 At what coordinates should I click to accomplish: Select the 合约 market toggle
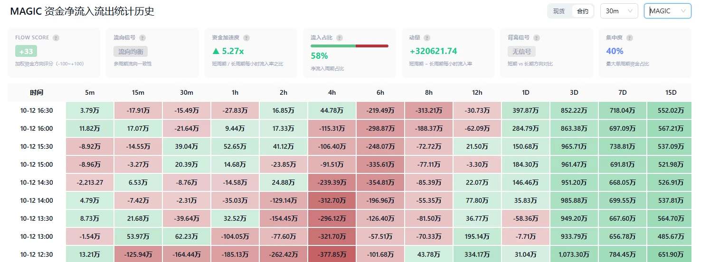582,11
